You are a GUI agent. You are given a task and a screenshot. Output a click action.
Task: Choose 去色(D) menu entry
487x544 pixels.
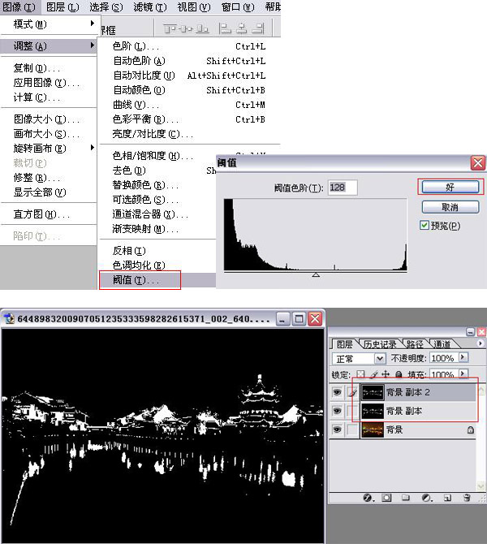(157, 171)
